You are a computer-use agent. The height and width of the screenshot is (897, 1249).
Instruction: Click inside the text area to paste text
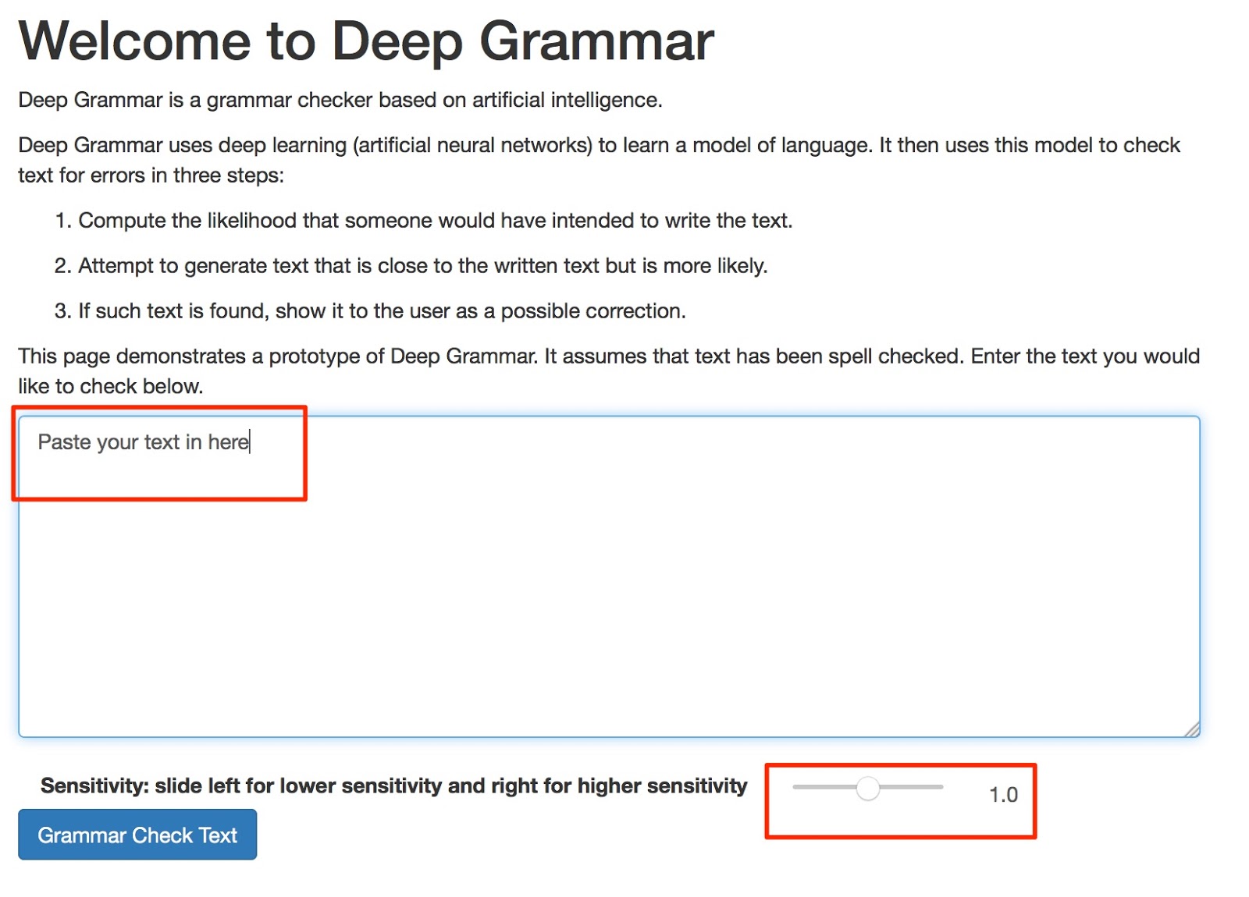click(609, 576)
